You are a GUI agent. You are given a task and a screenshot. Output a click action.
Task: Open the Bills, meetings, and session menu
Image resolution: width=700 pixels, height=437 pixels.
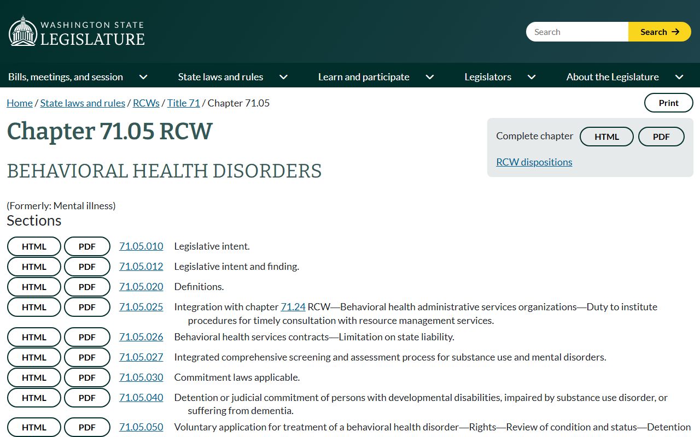66,77
